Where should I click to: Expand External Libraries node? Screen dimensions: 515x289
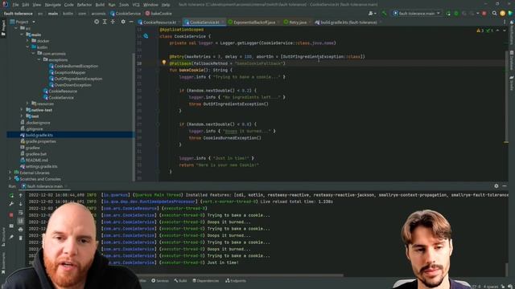tap(10, 173)
